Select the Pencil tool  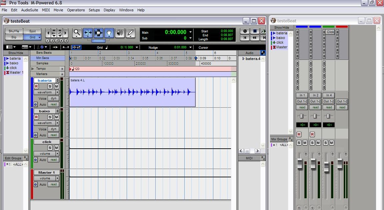coord(131,33)
